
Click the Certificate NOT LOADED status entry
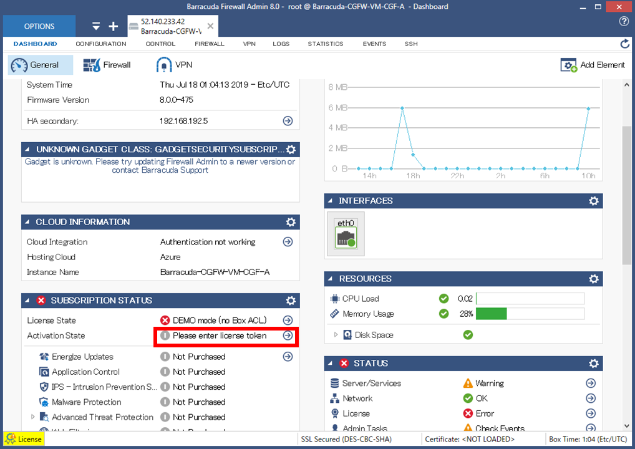[x=470, y=439]
